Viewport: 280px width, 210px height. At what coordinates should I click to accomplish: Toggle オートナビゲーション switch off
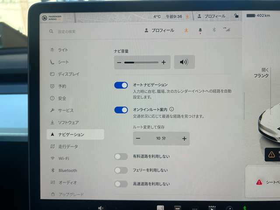pyautogui.click(x=121, y=85)
